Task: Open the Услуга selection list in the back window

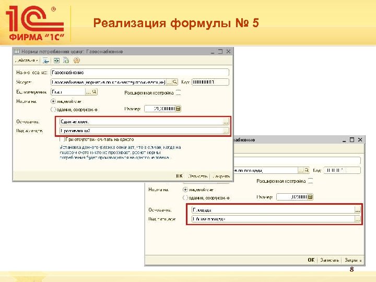Action: (x=301, y=170)
